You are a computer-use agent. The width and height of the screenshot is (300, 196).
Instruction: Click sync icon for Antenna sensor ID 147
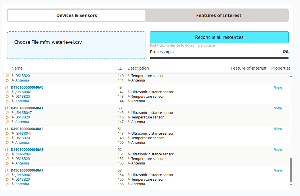7,122
